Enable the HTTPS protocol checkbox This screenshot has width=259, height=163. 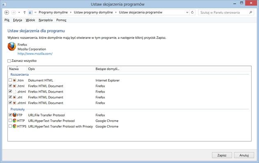[10, 126]
